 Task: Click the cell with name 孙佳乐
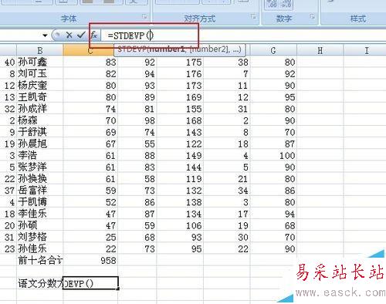tap(40, 248)
